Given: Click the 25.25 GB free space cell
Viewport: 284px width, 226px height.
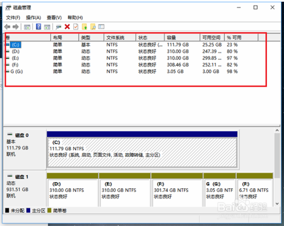Looking at the screenshot, I should click(212, 45).
